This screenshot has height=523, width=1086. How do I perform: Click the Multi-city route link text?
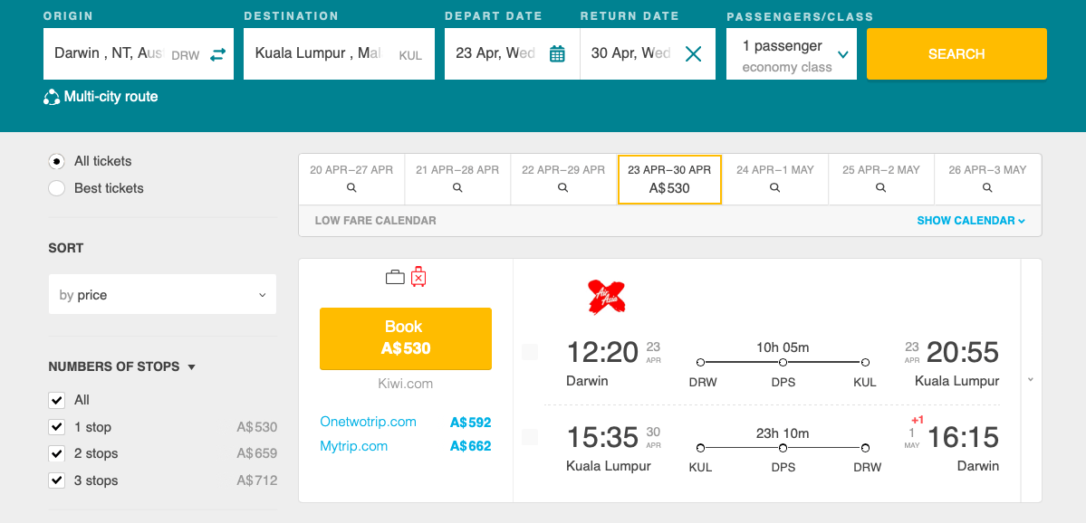pos(111,97)
